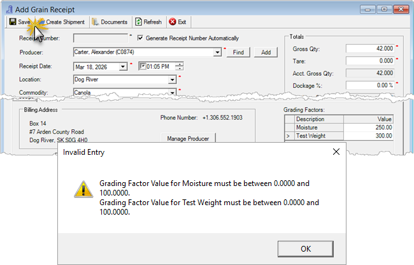Screen dimensions: 414x265
Task: Click the Acct. Gross Qty field
Action: click(370, 73)
